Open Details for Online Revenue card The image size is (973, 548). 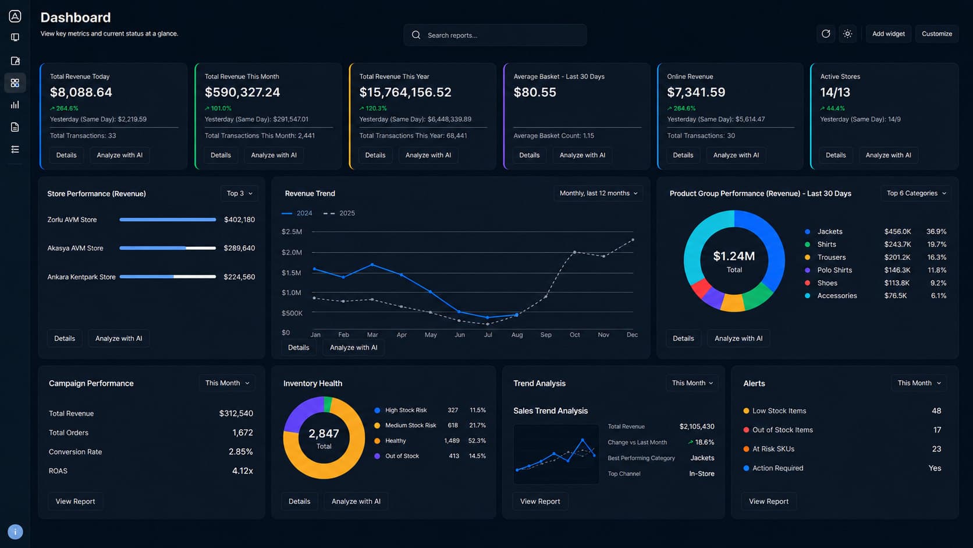pos(683,155)
